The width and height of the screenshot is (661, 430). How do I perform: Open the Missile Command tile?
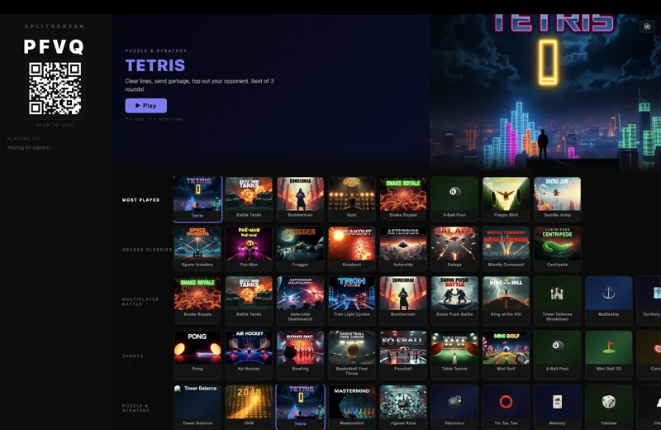pos(506,249)
